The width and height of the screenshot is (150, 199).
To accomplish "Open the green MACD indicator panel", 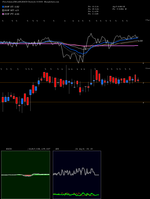I will click(x=25, y=175).
